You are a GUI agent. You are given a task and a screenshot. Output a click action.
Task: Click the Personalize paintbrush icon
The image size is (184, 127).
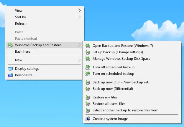coord(10,75)
